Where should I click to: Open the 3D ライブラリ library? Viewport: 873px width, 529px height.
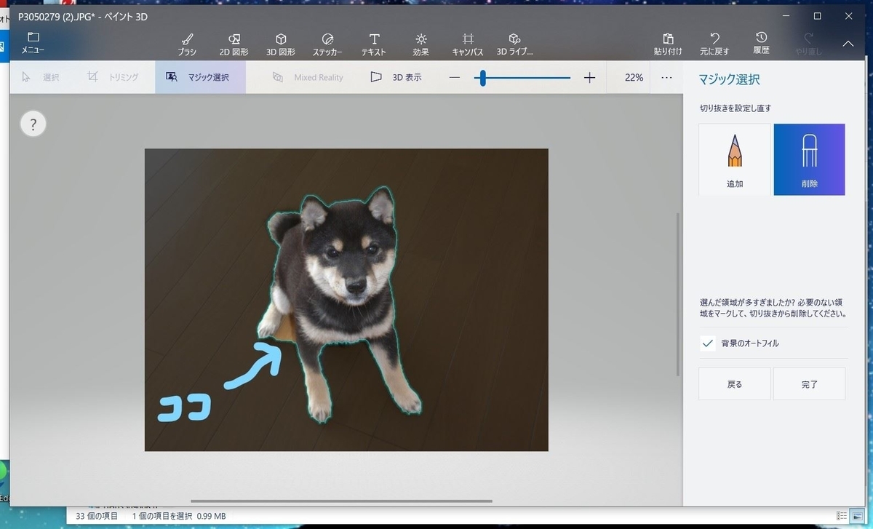coord(515,44)
